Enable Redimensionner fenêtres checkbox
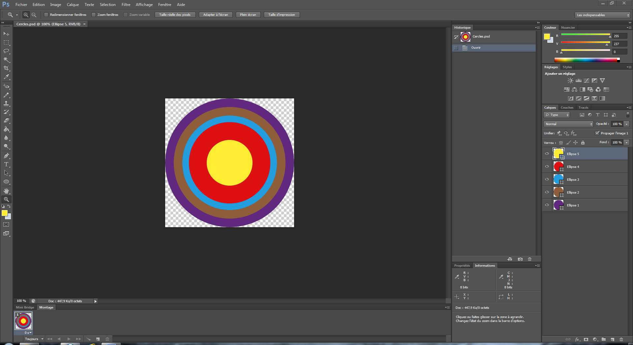 click(46, 15)
